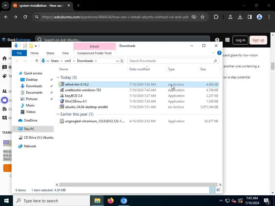Open the Compressed Folder Tools tab
Viewport: 275px width, 206px height.
tap(94, 53)
